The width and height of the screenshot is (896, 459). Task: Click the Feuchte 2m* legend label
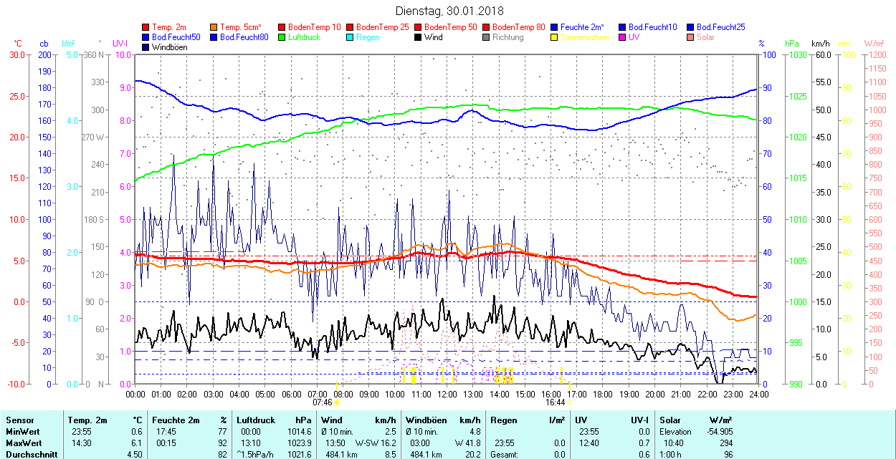click(582, 27)
